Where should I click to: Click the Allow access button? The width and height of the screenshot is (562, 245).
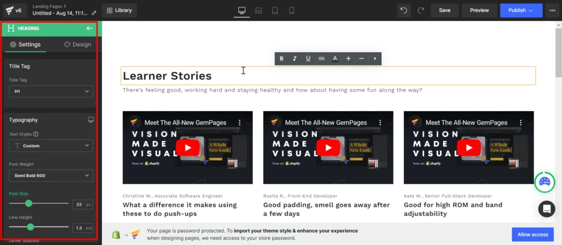point(532,235)
